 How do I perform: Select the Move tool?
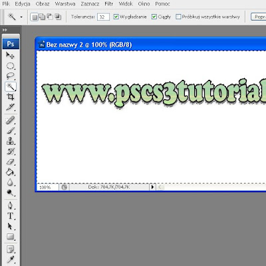(x=10, y=55)
